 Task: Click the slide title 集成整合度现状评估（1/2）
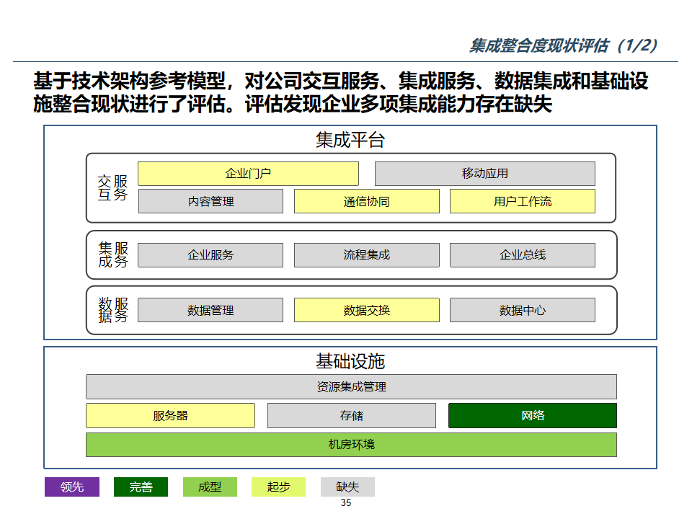pos(564,45)
